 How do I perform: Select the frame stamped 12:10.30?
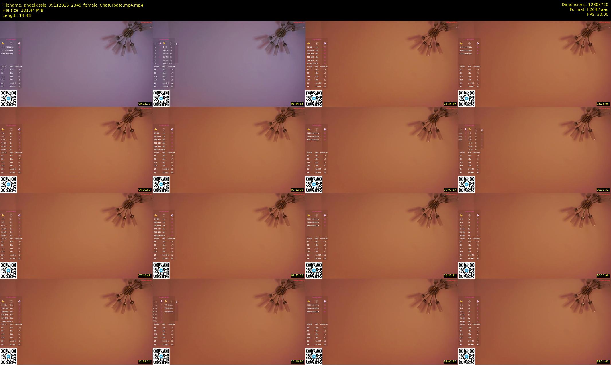[229, 321]
